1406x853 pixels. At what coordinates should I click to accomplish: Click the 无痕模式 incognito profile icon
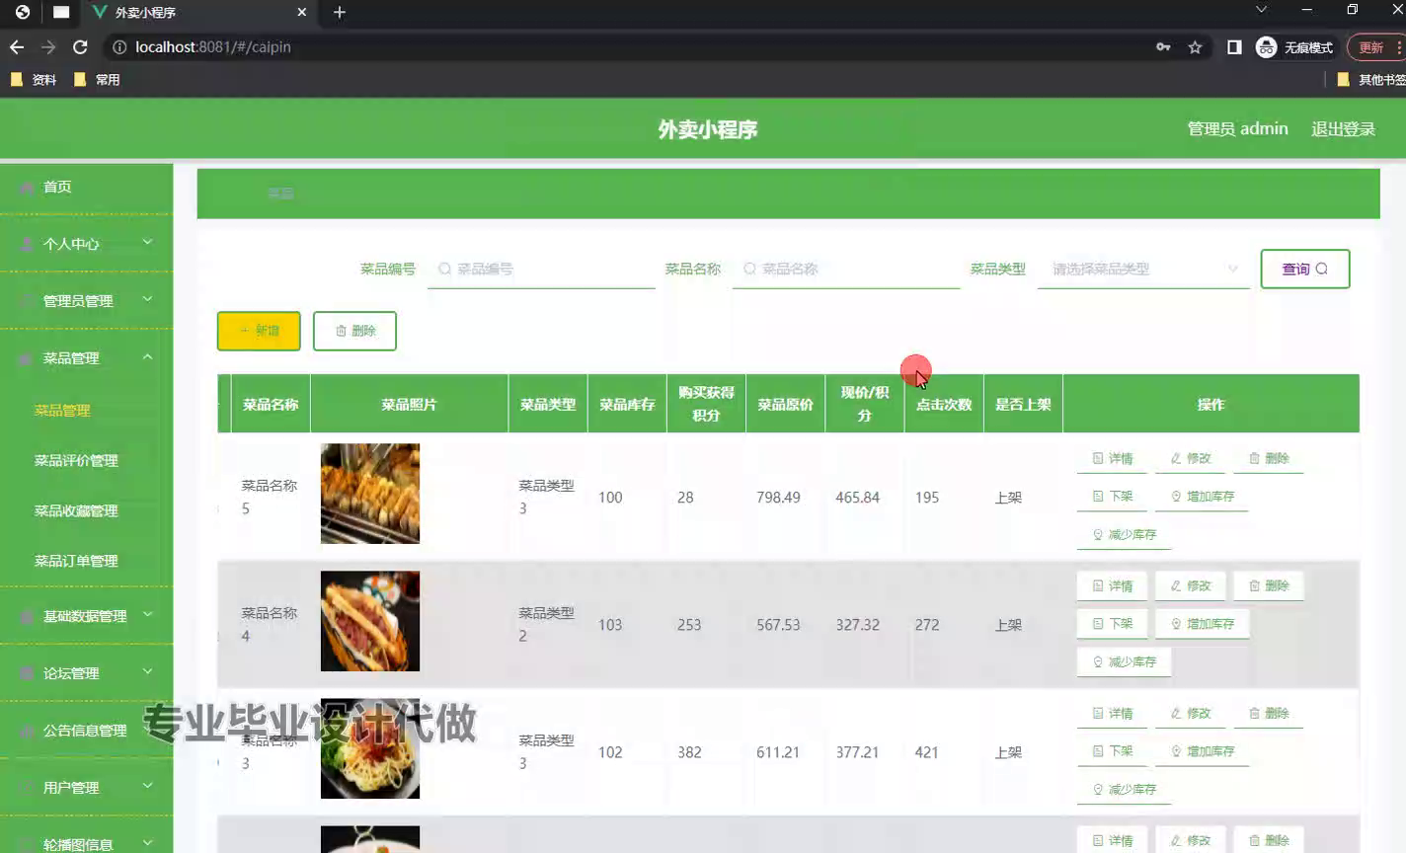point(1294,47)
